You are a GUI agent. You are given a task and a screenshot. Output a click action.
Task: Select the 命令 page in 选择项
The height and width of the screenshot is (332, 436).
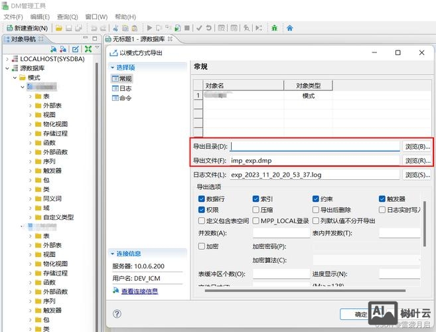pos(122,98)
